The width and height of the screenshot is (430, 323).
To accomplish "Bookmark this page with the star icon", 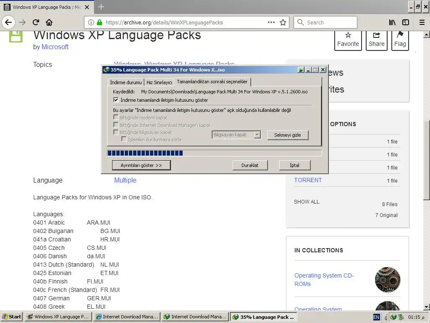I will point(283,22).
